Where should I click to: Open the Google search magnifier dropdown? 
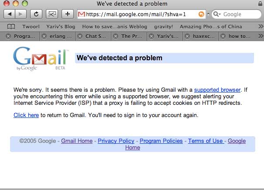pyautogui.click(x=217, y=14)
